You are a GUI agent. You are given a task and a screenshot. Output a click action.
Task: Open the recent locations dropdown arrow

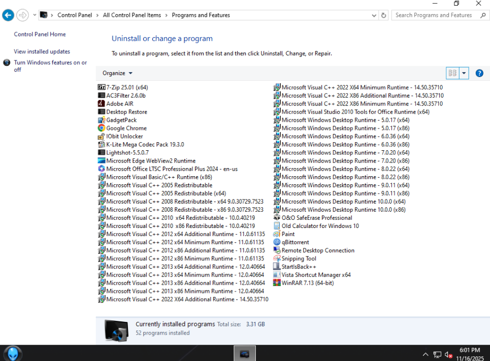click(35, 15)
